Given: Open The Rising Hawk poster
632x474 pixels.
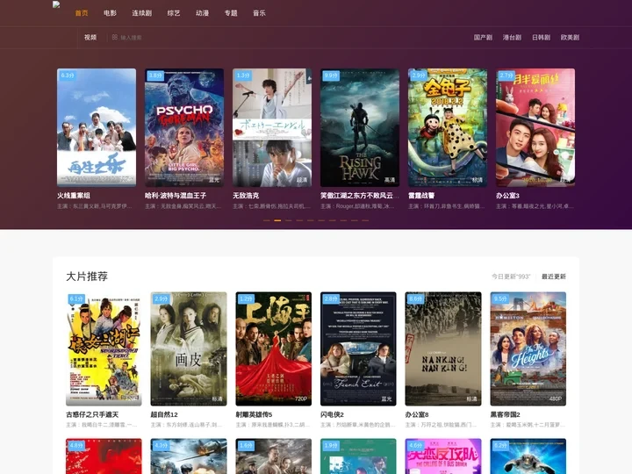Looking at the screenshot, I should [360, 127].
